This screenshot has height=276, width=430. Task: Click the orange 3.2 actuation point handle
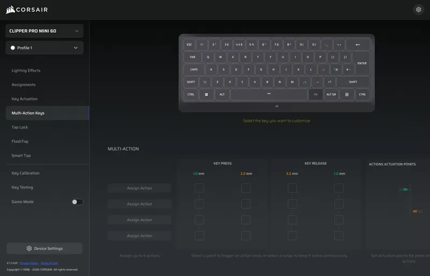pos(414,212)
